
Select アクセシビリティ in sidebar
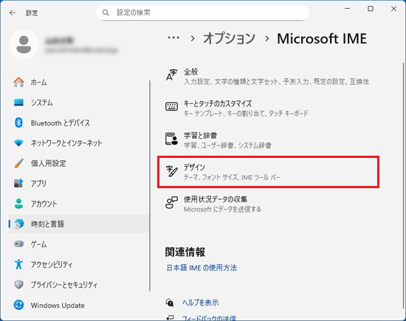(x=79, y=264)
